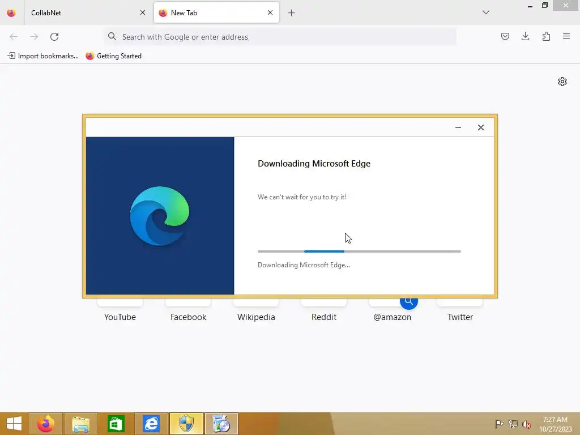Open the Firefox application menu

click(x=566, y=36)
